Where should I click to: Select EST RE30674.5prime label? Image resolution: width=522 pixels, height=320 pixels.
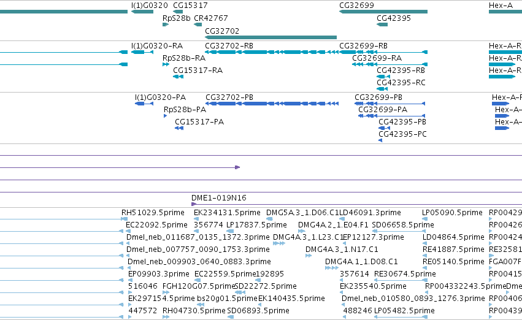405,274
